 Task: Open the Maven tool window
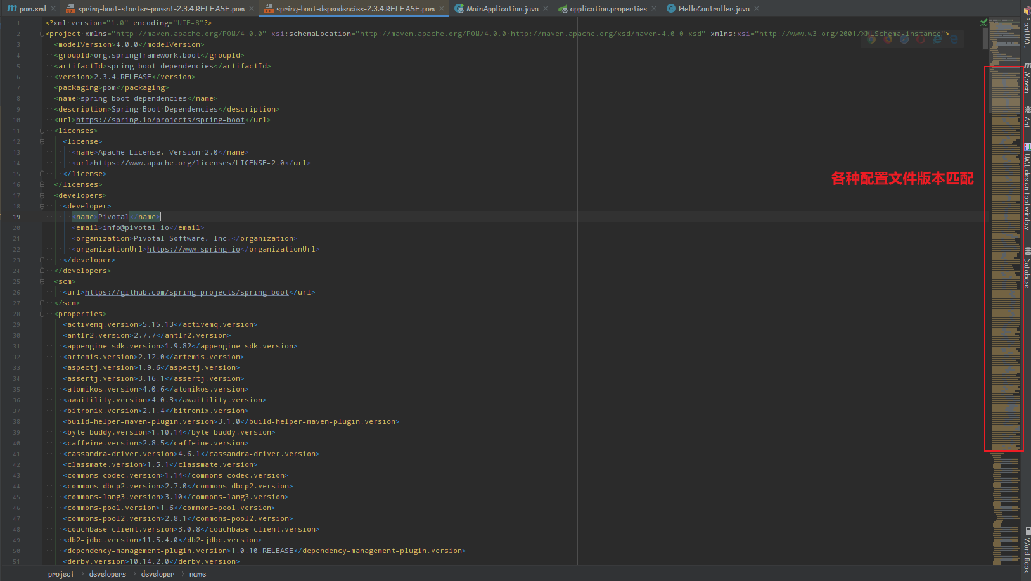click(1027, 78)
